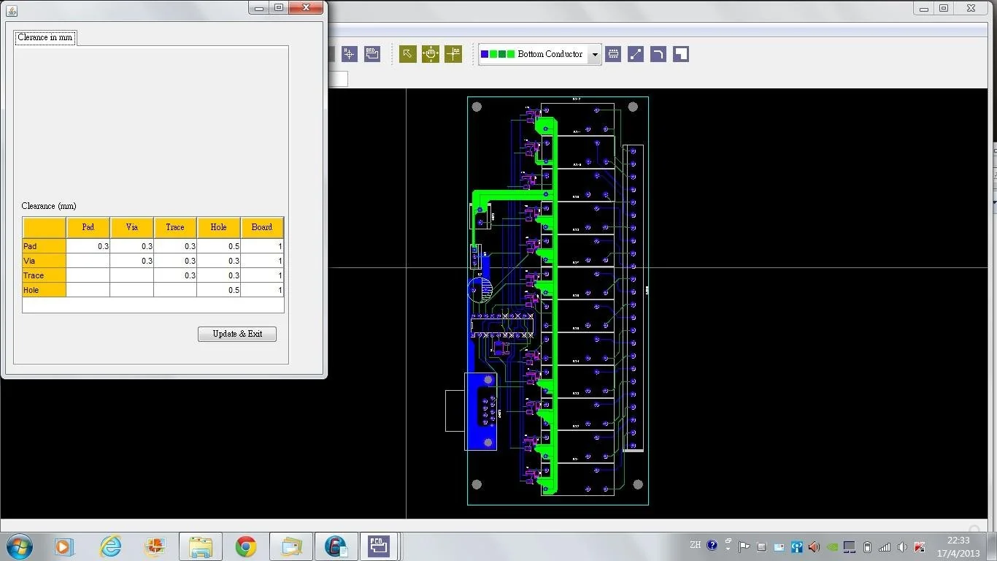Viewport: 997px width, 561px height.
Task: Open Google Chrome from the taskbar
Action: coord(245,546)
